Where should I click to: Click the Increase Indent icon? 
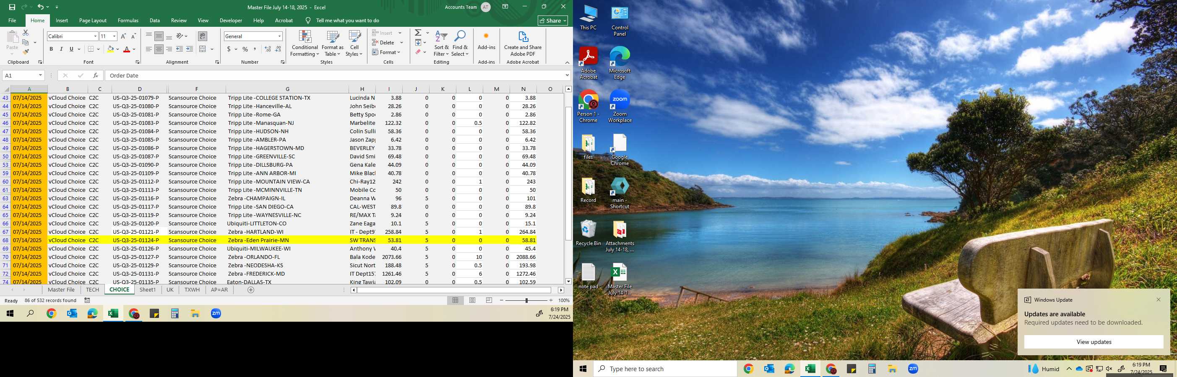pyautogui.click(x=190, y=49)
